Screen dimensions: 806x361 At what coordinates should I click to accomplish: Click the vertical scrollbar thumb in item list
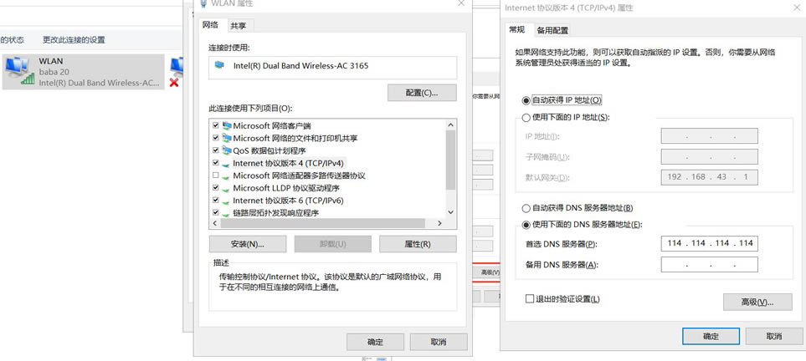point(451,160)
